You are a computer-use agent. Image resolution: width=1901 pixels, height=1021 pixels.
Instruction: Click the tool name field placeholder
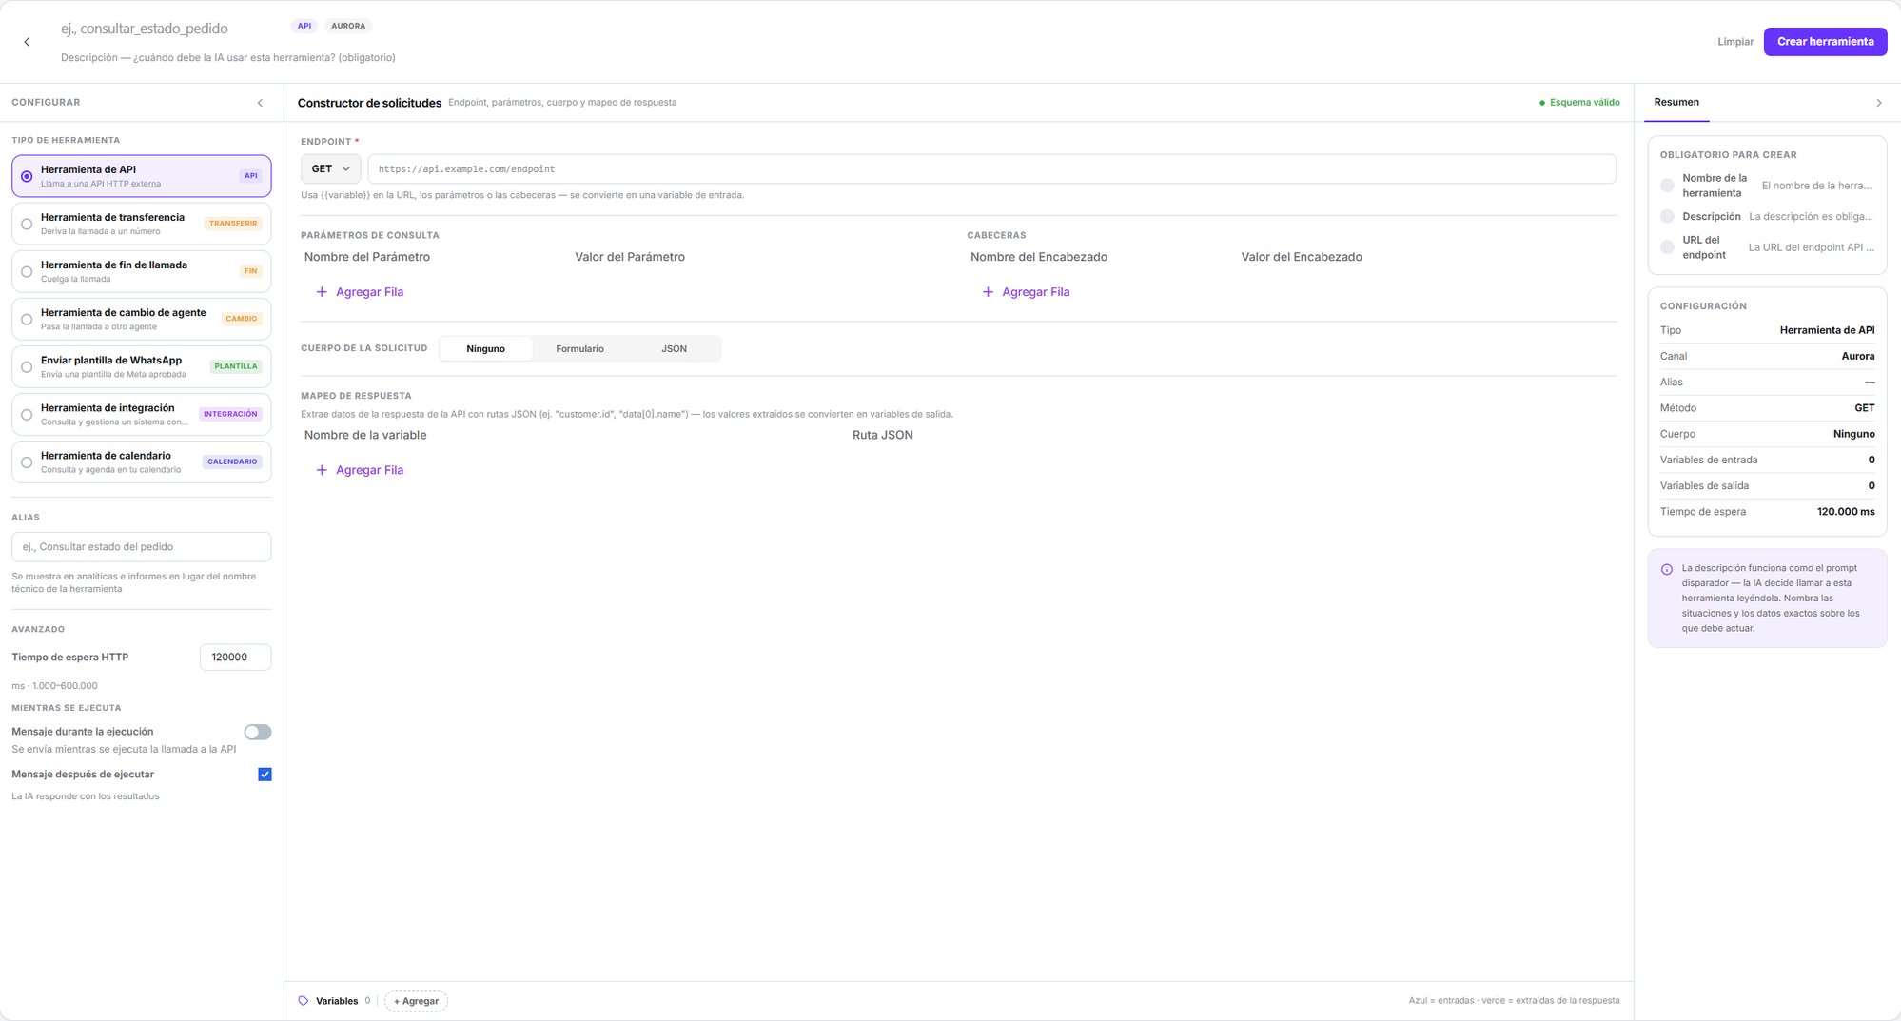[x=145, y=29]
